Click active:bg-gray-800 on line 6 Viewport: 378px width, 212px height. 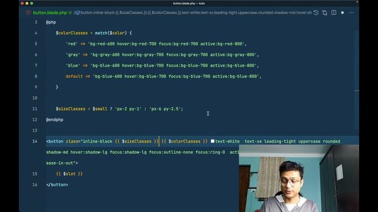tap(232, 55)
